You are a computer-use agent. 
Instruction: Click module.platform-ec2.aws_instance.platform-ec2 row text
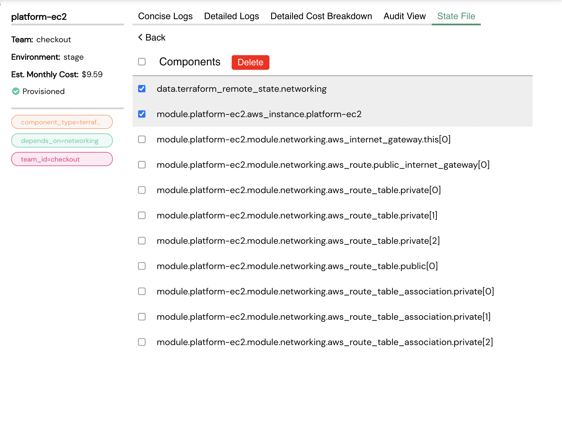point(259,114)
